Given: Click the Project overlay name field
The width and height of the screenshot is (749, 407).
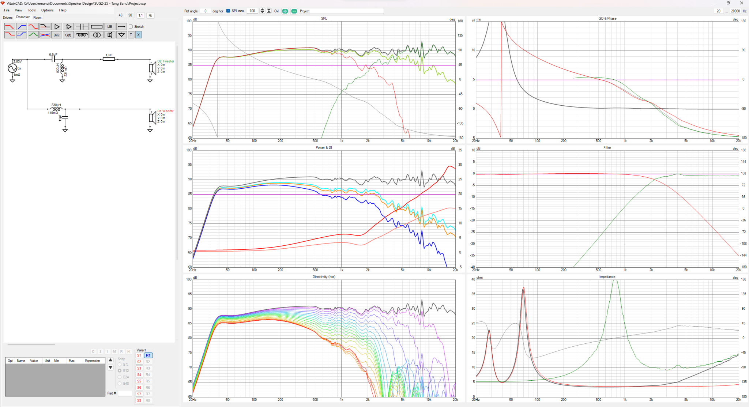Looking at the screenshot, I should point(341,11).
